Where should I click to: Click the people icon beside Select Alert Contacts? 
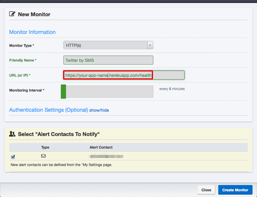click(12, 134)
